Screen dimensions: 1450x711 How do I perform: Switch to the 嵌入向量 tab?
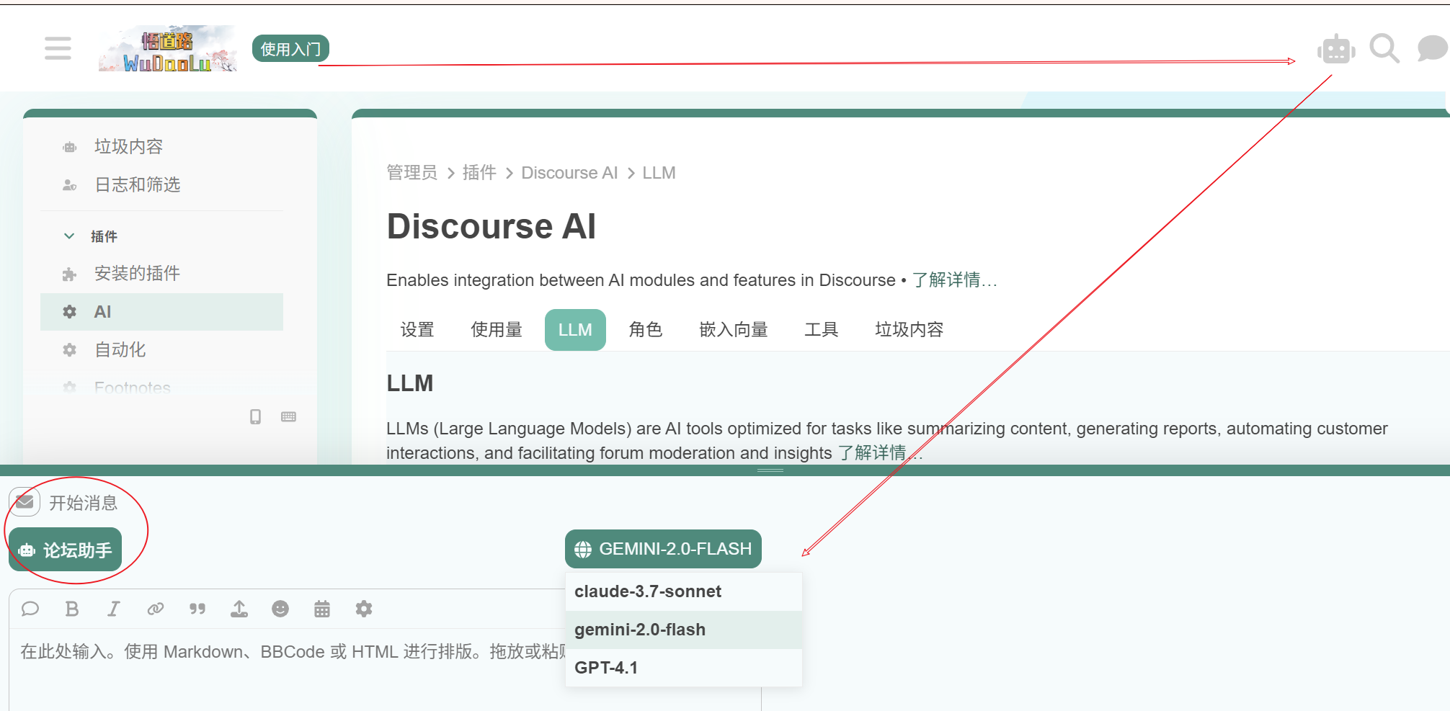click(734, 330)
